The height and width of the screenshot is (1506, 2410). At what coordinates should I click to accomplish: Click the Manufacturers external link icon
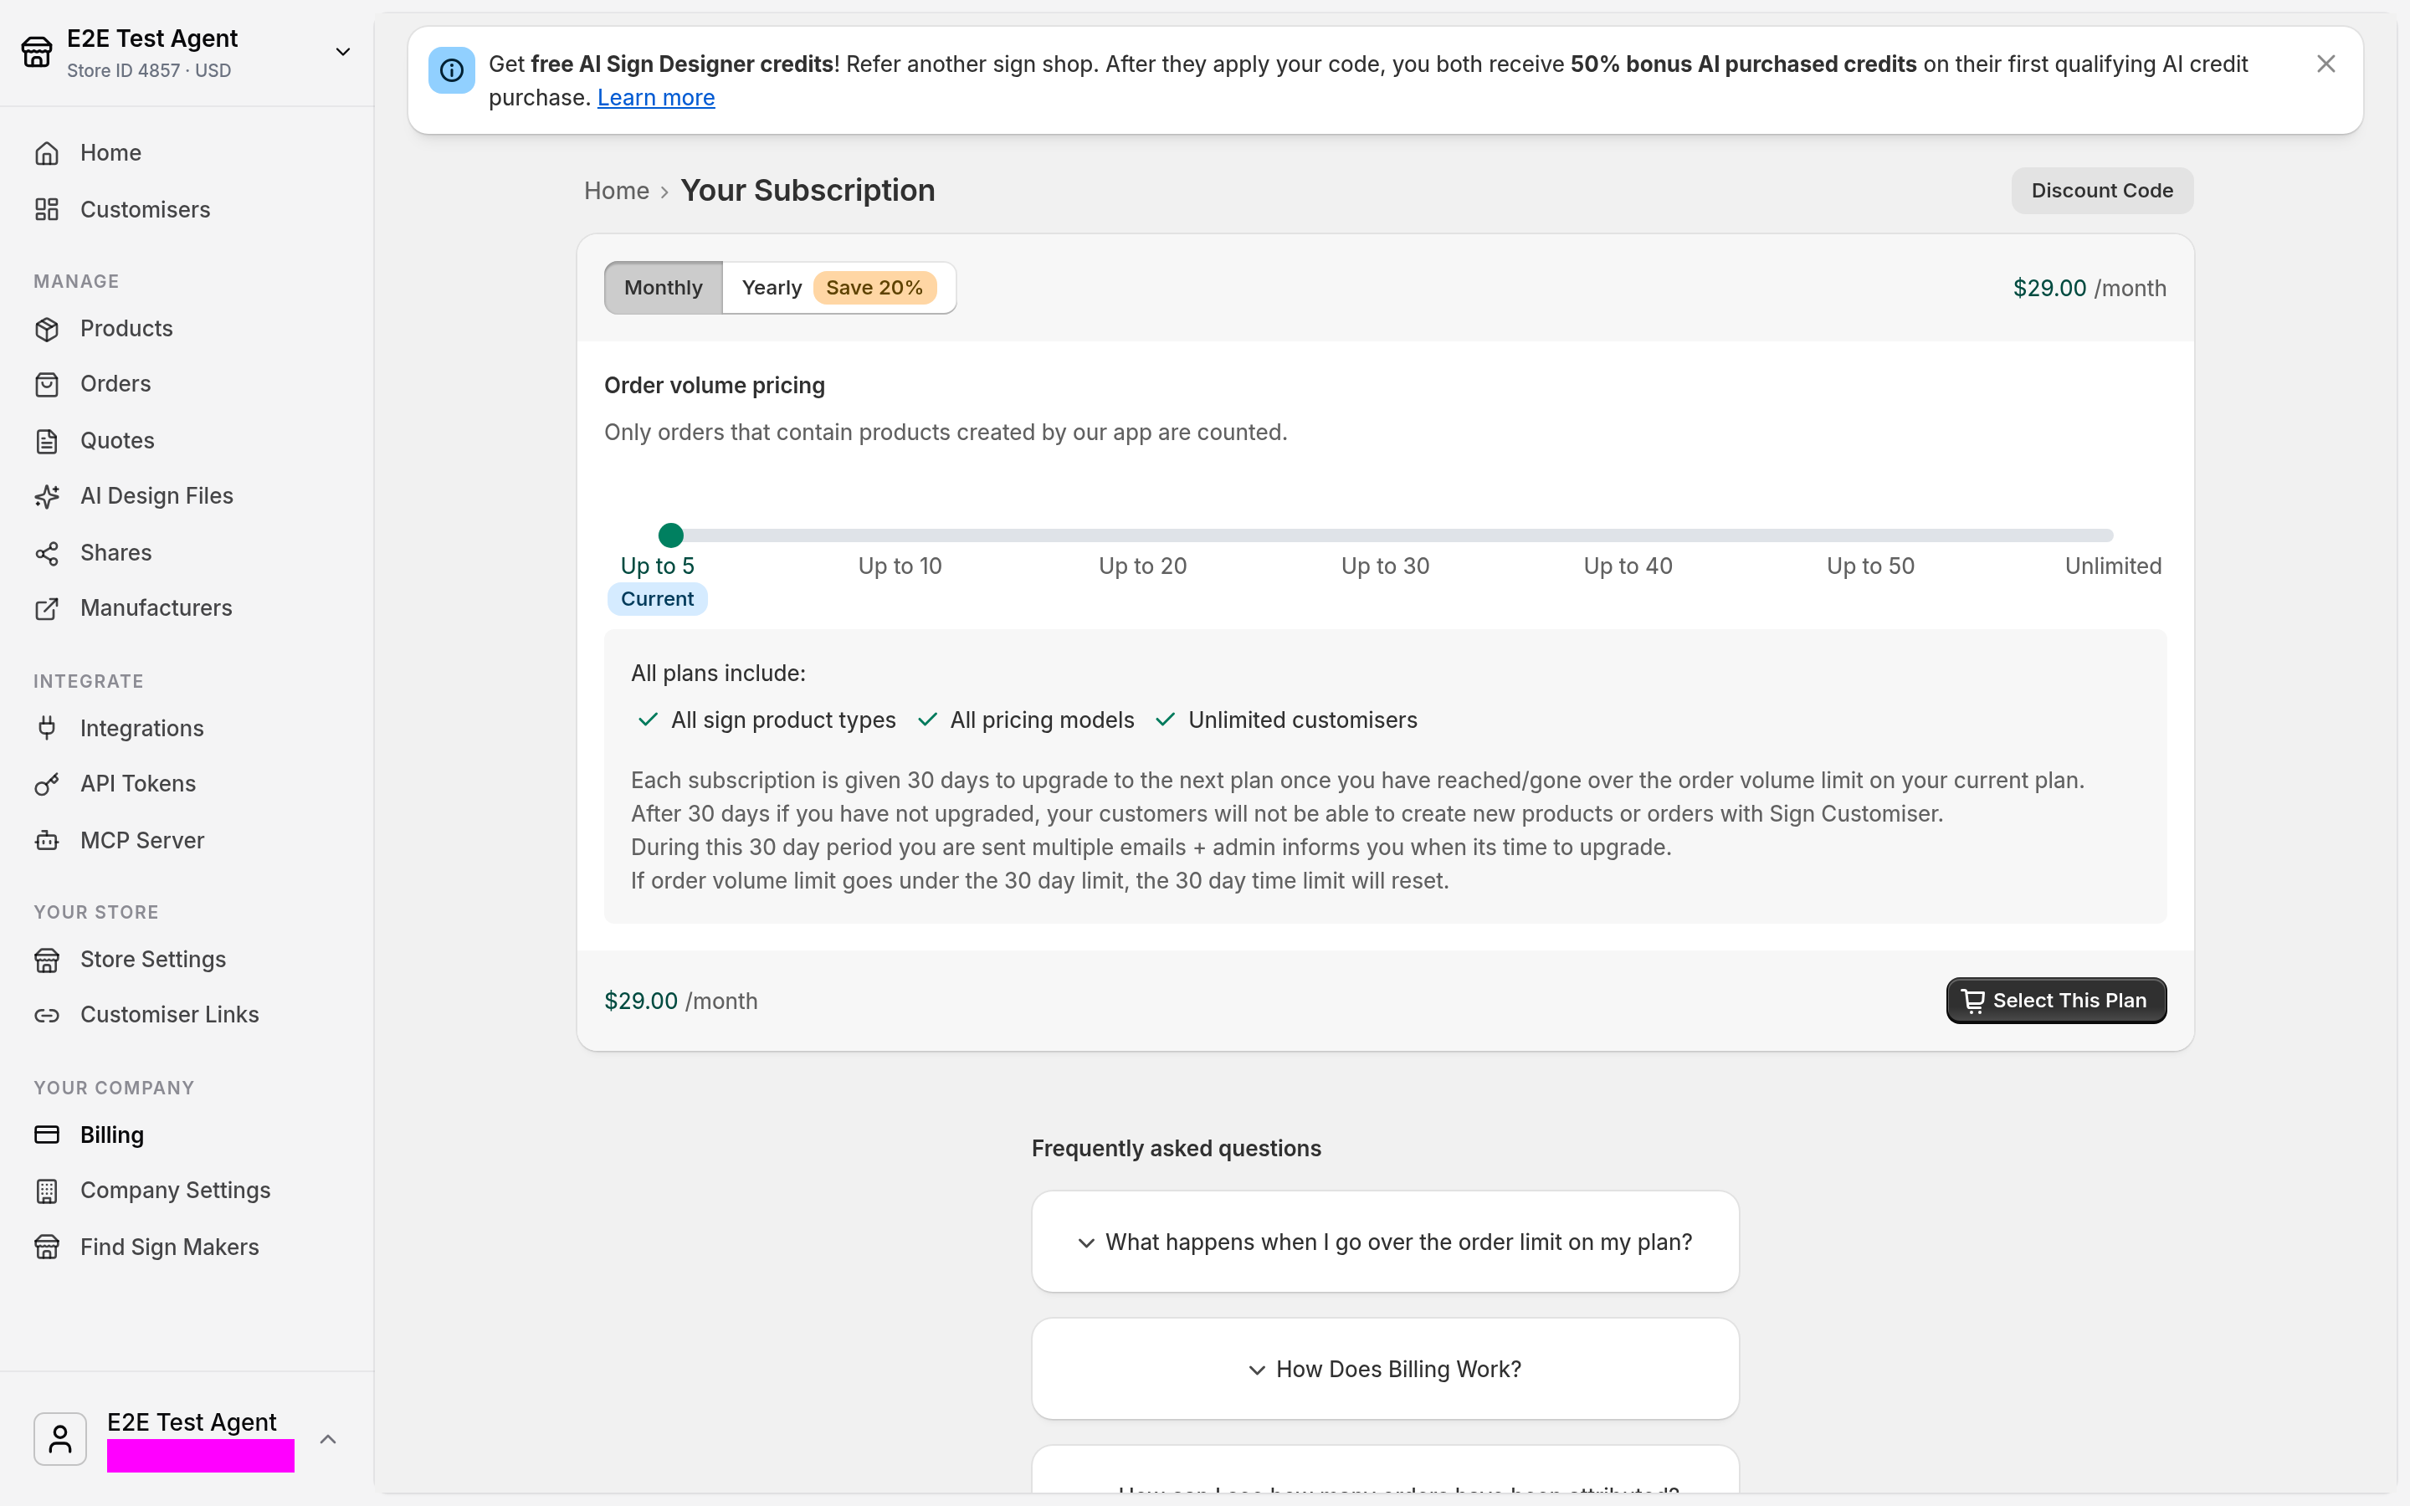(x=47, y=608)
